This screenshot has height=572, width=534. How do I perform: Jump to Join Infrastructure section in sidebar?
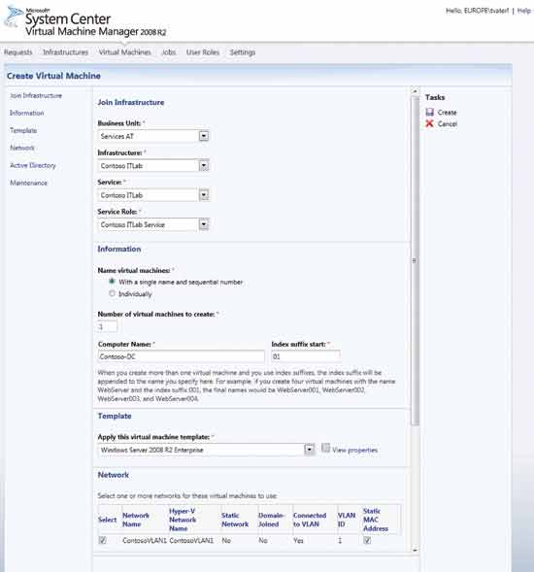click(x=36, y=95)
